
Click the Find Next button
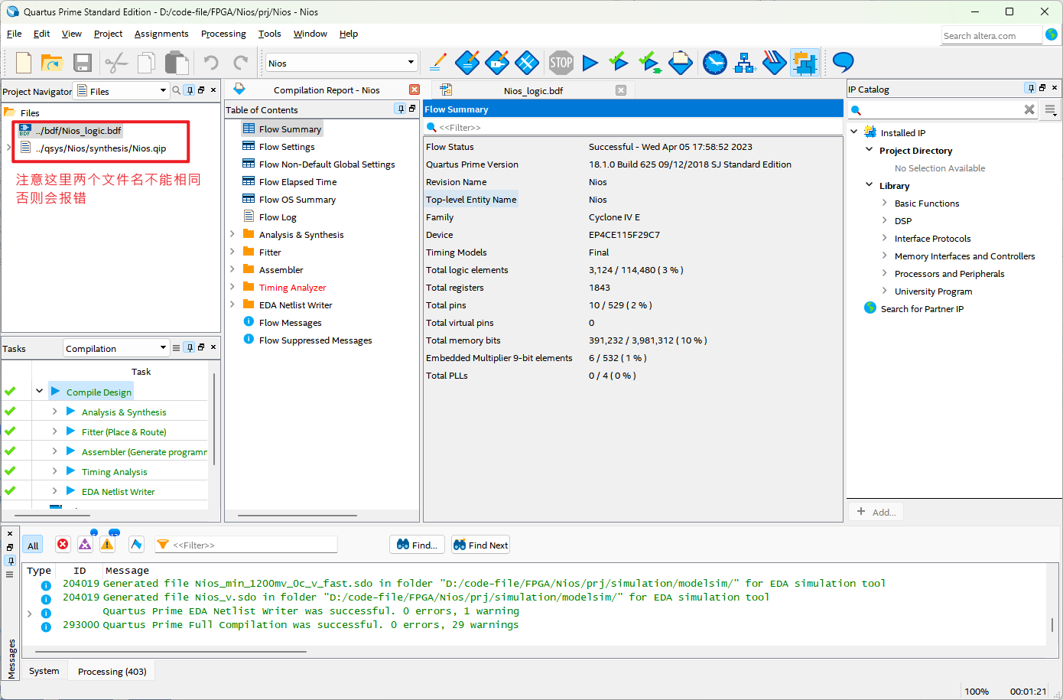[481, 545]
